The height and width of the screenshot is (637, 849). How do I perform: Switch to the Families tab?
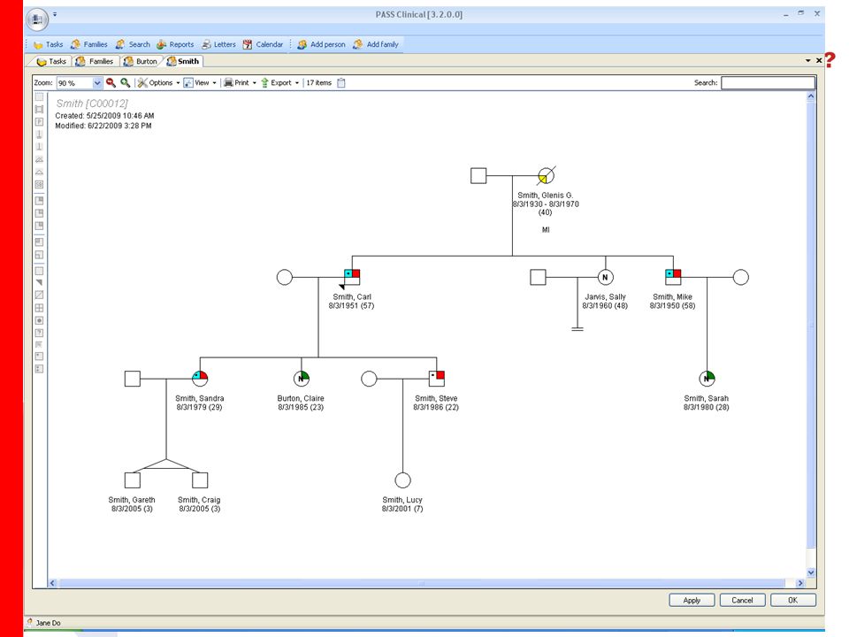(x=95, y=61)
